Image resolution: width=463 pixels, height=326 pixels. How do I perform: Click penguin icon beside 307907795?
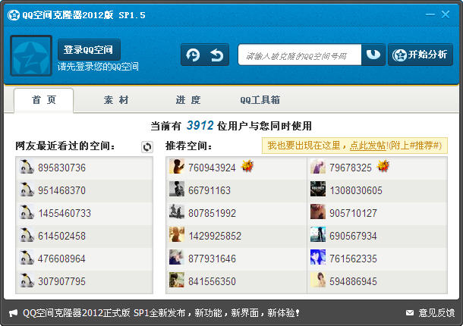[x=27, y=281]
